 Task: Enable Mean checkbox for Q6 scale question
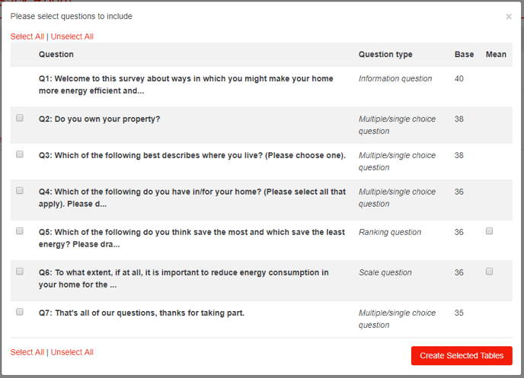489,272
